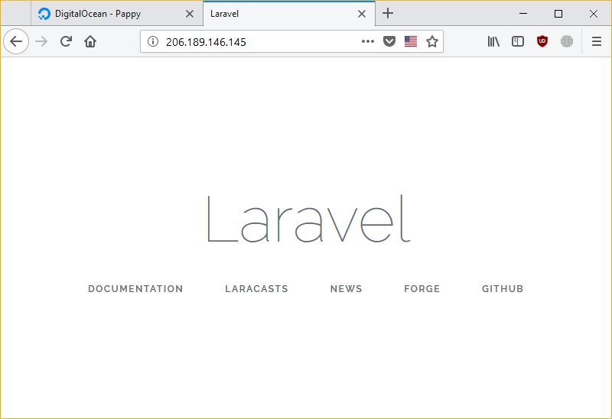This screenshot has width=612, height=419.
Task: Save page to Pocket
Action: (x=389, y=41)
